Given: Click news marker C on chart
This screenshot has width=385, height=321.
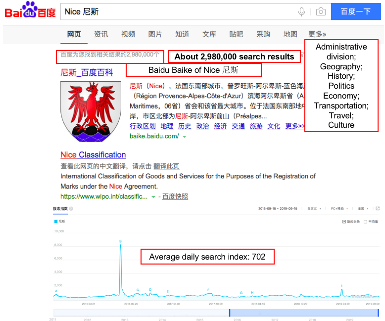Looking at the screenshot, I should (x=138, y=290).
